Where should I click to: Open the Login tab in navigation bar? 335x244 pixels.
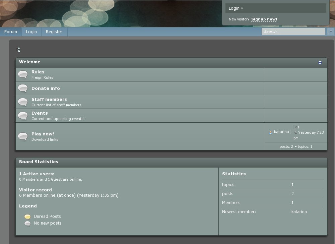31,32
